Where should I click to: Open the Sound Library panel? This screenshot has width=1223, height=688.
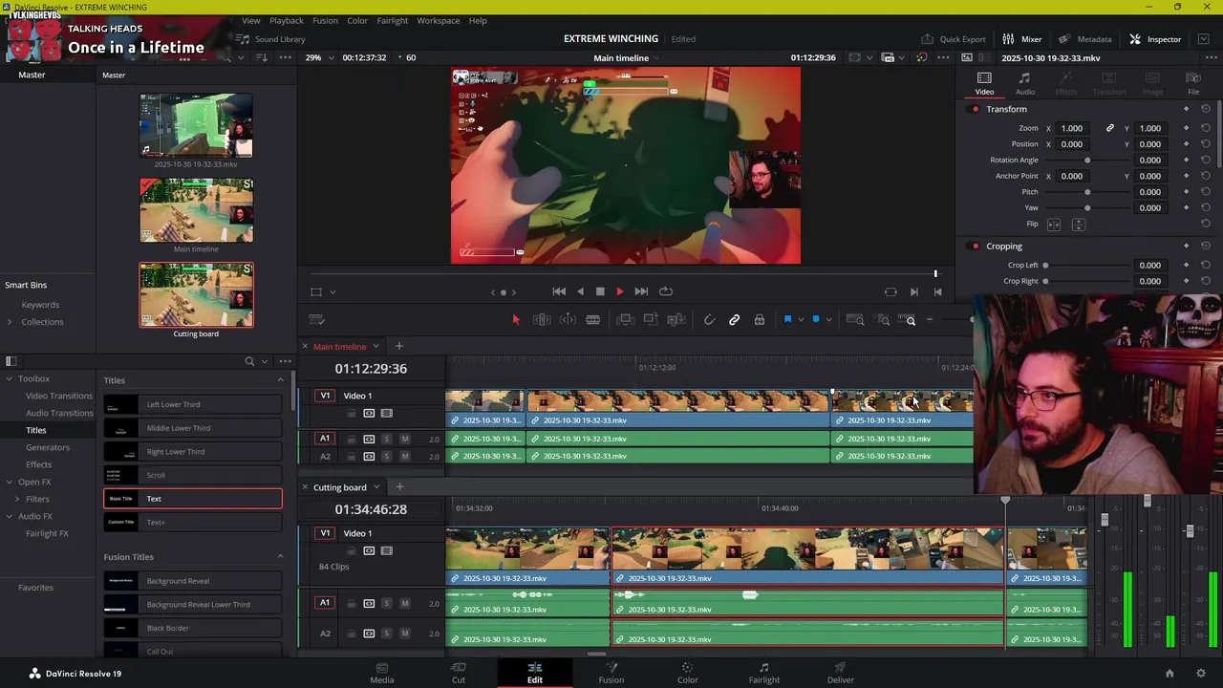(x=270, y=39)
